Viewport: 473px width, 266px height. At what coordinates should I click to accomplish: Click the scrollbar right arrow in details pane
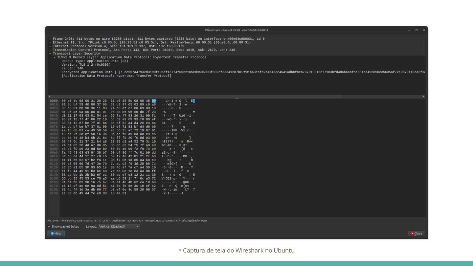coord(423,97)
